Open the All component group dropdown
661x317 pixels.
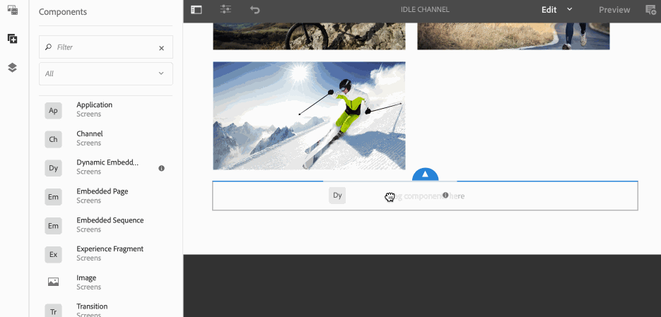[106, 73]
